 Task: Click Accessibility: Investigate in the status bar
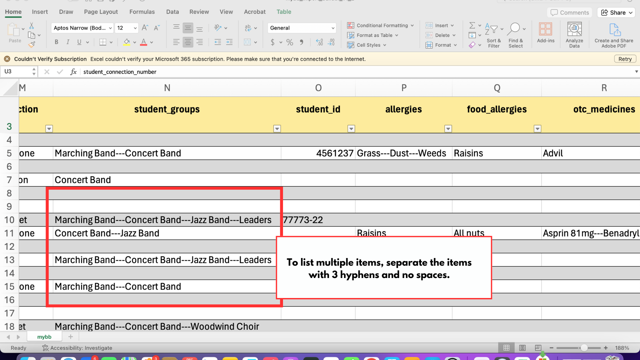77,348
